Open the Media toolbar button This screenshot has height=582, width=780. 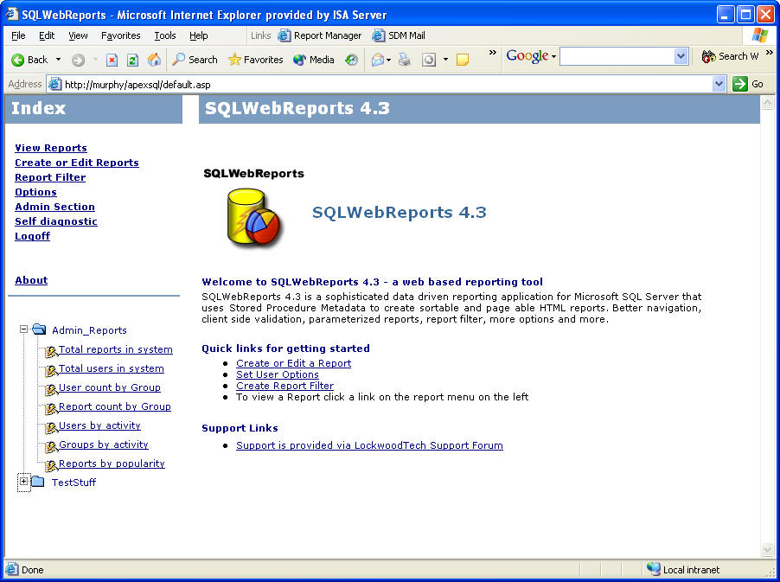click(x=314, y=60)
